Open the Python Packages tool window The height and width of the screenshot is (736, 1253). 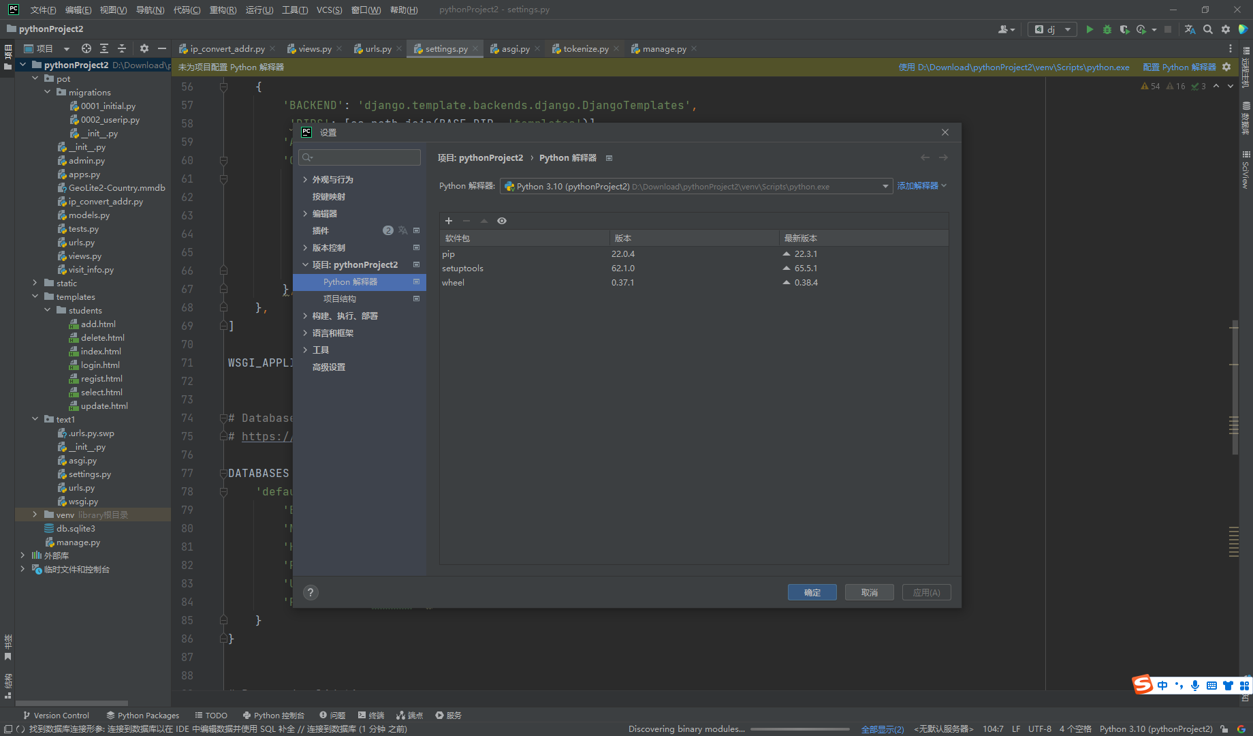pyautogui.click(x=143, y=715)
